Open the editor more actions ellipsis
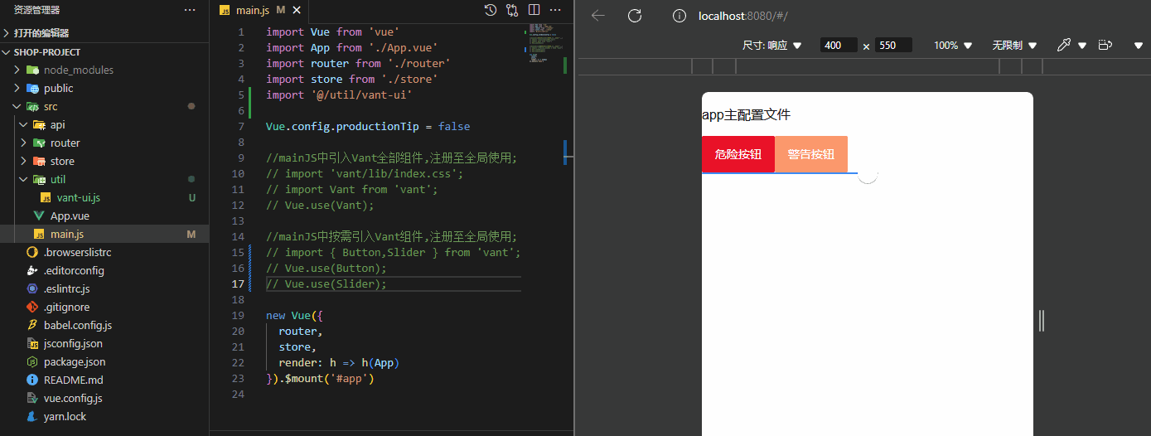The height and width of the screenshot is (436, 1151). pos(555,10)
